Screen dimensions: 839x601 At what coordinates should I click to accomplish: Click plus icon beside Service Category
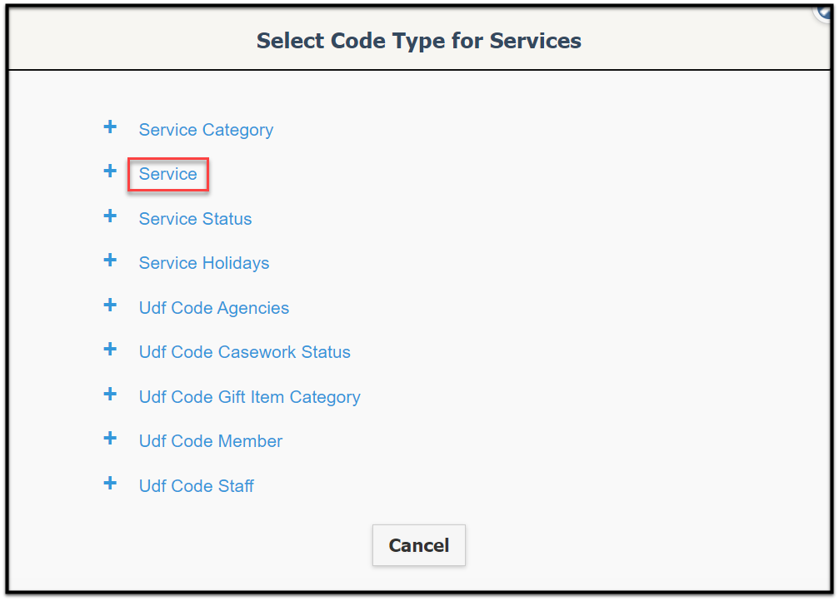point(110,127)
